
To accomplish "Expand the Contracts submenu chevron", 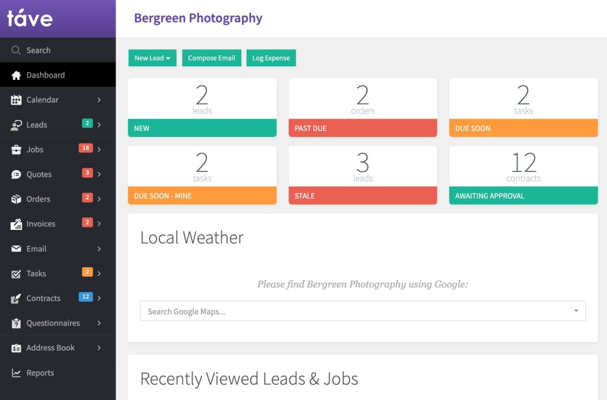I will pos(99,298).
